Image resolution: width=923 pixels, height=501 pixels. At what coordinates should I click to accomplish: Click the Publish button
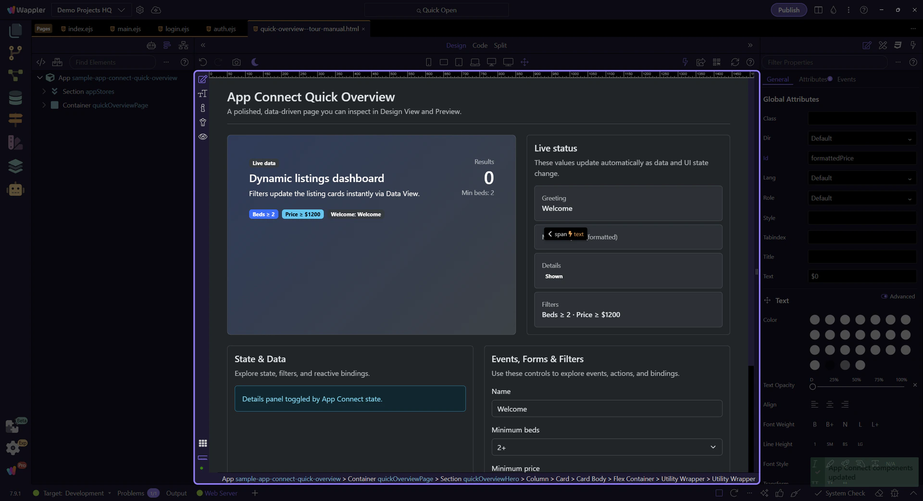[x=788, y=10]
